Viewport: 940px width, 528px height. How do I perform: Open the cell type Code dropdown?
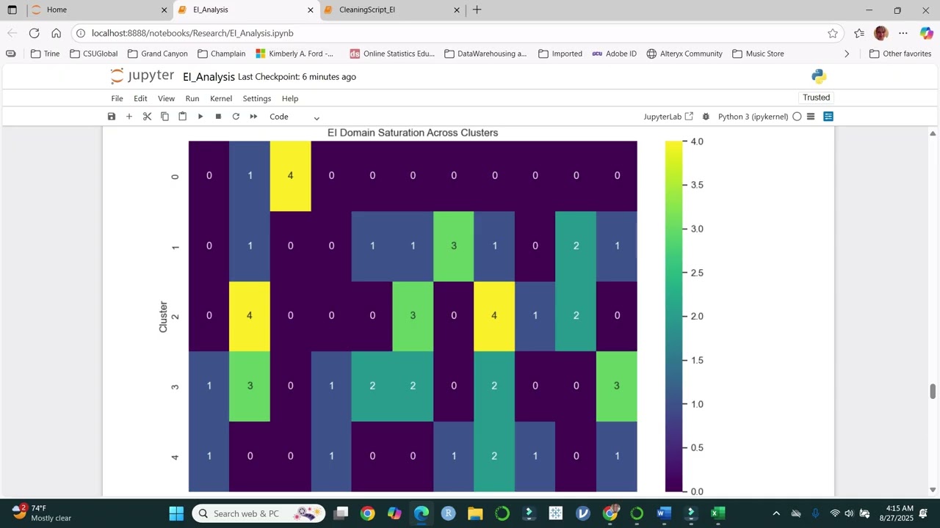294,117
